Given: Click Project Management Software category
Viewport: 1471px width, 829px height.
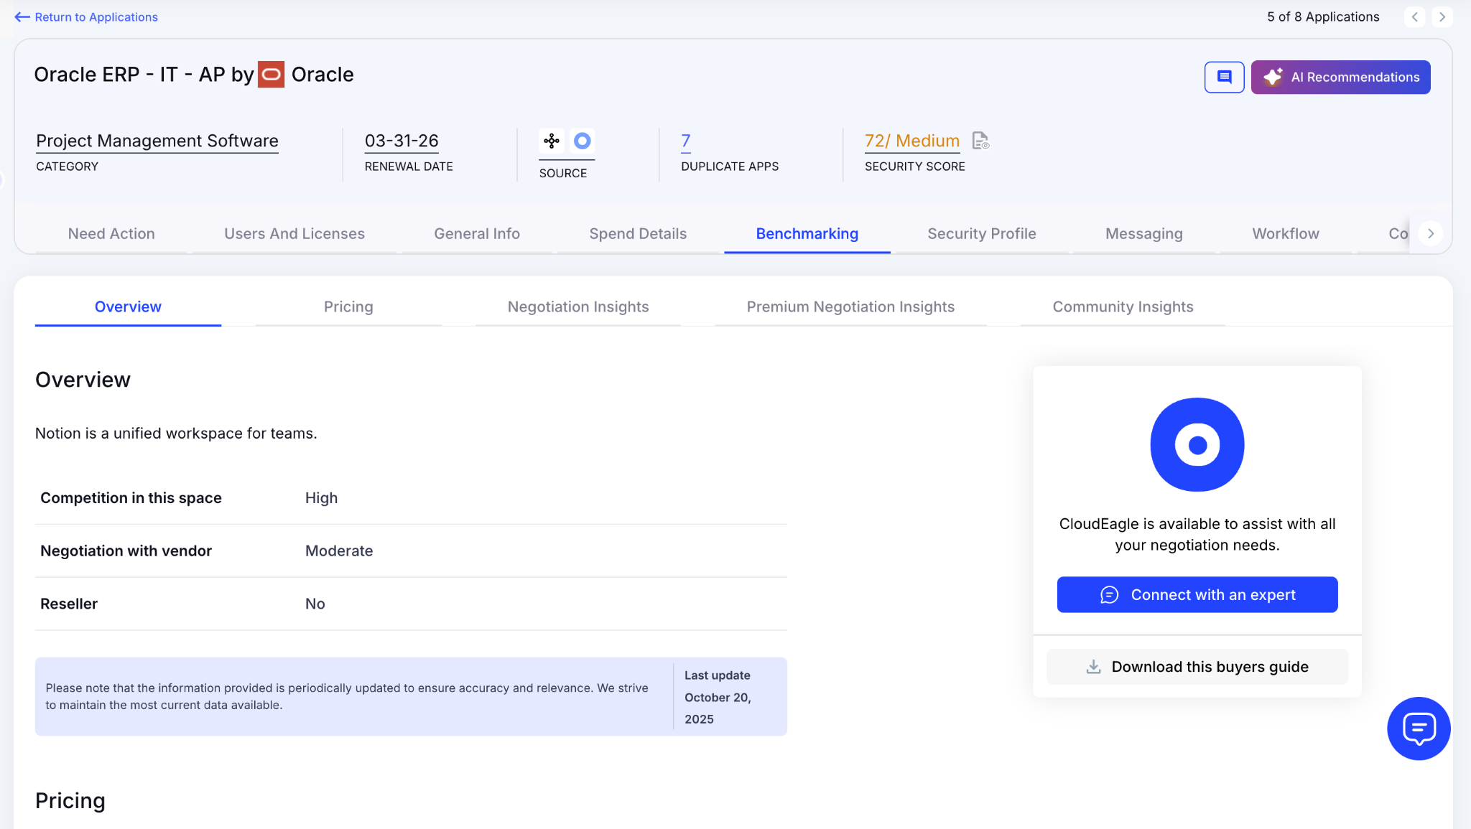Looking at the screenshot, I should coord(157,141).
